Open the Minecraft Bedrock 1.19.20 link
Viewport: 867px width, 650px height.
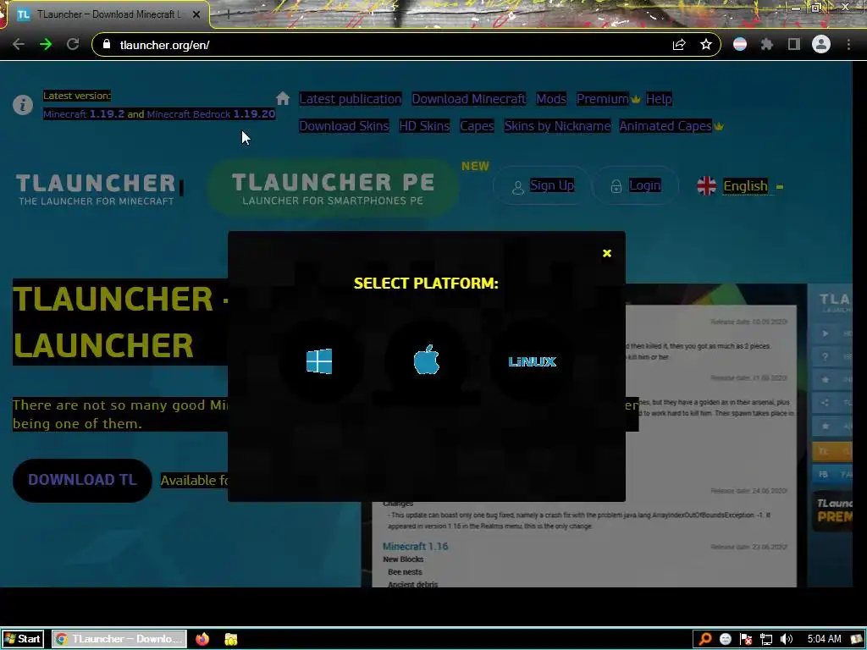[211, 114]
